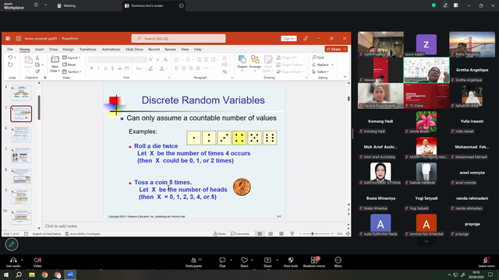Click Leave room button

[487, 262]
